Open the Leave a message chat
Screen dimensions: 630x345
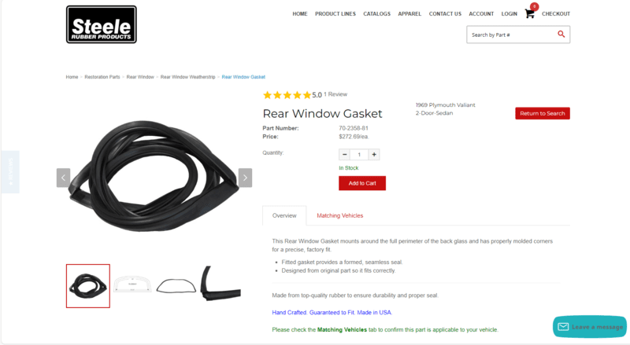coord(590,327)
